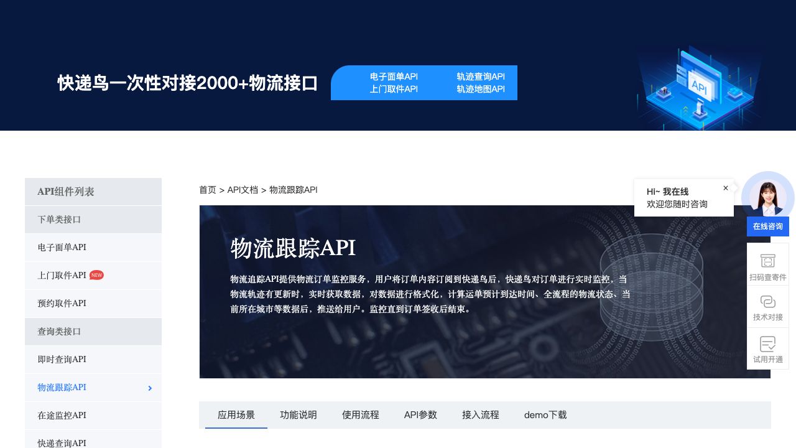Open the 技术对接 chat icon

pos(767,302)
